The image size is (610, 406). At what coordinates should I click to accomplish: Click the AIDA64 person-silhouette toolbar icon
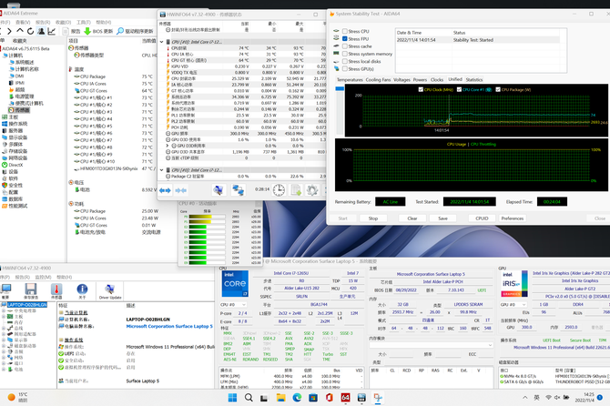pyautogui.click(x=41, y=31)
